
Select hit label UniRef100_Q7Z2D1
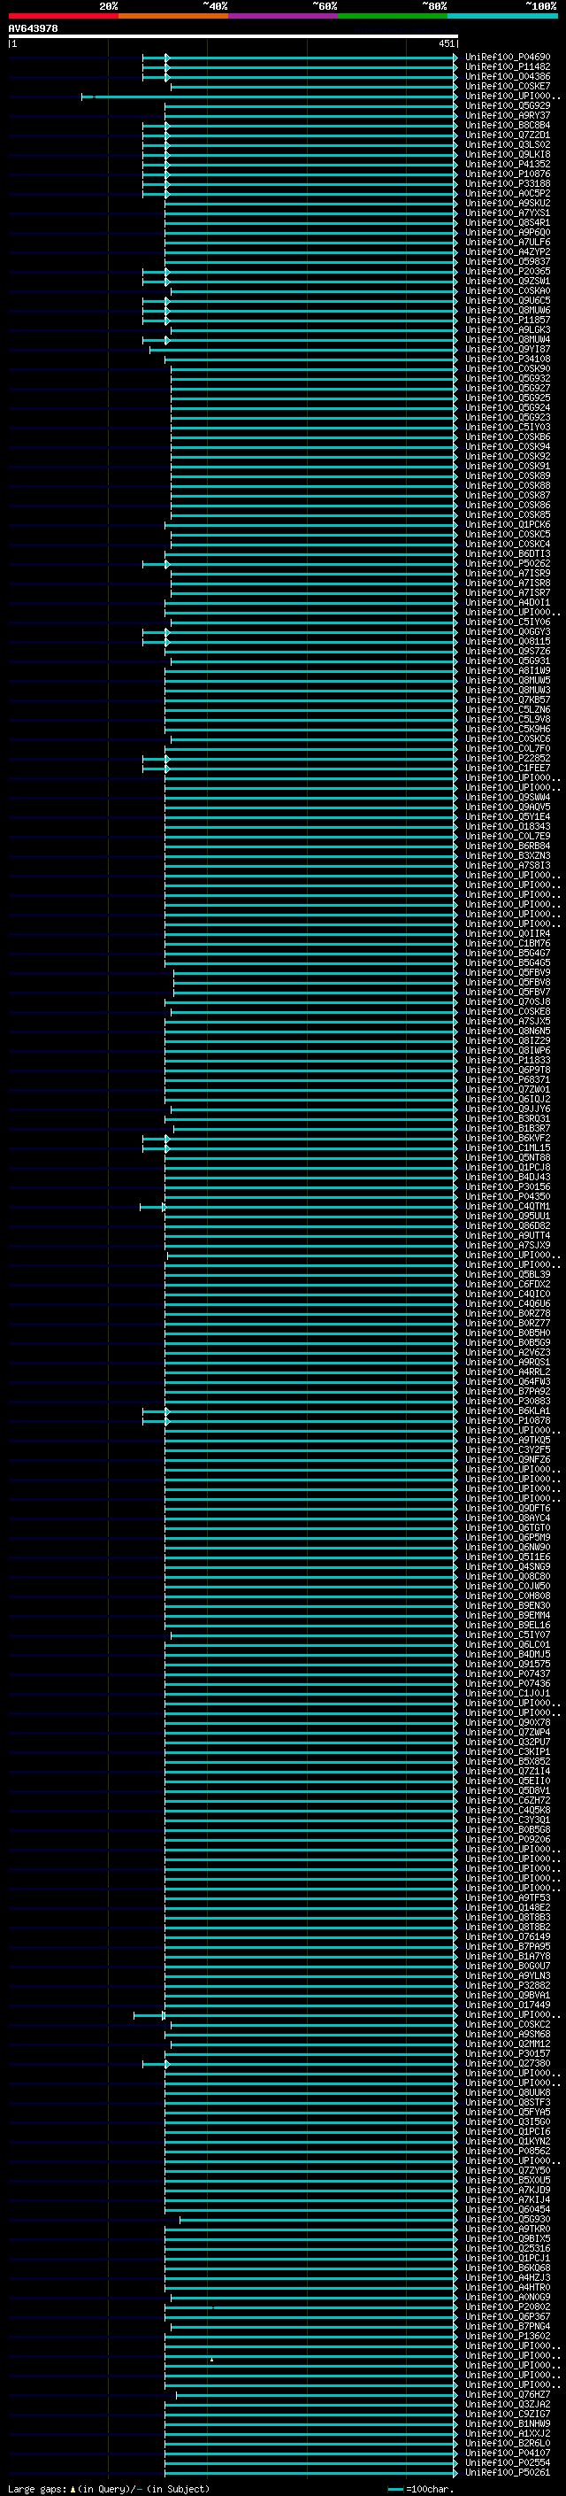pos(508,135)
